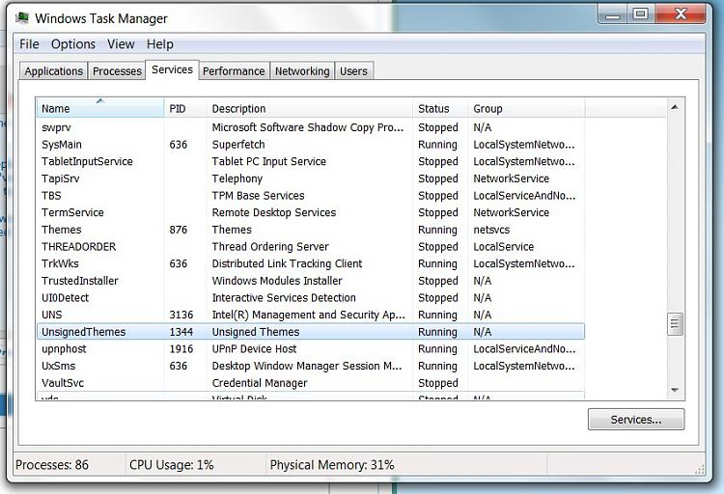
Task: Click PID 876 cell
Action: [x=179, y=230]
